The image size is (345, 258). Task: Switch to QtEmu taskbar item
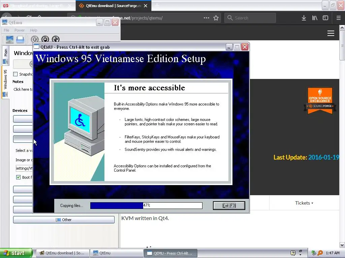pyautogui.click(x=117, y=253)
